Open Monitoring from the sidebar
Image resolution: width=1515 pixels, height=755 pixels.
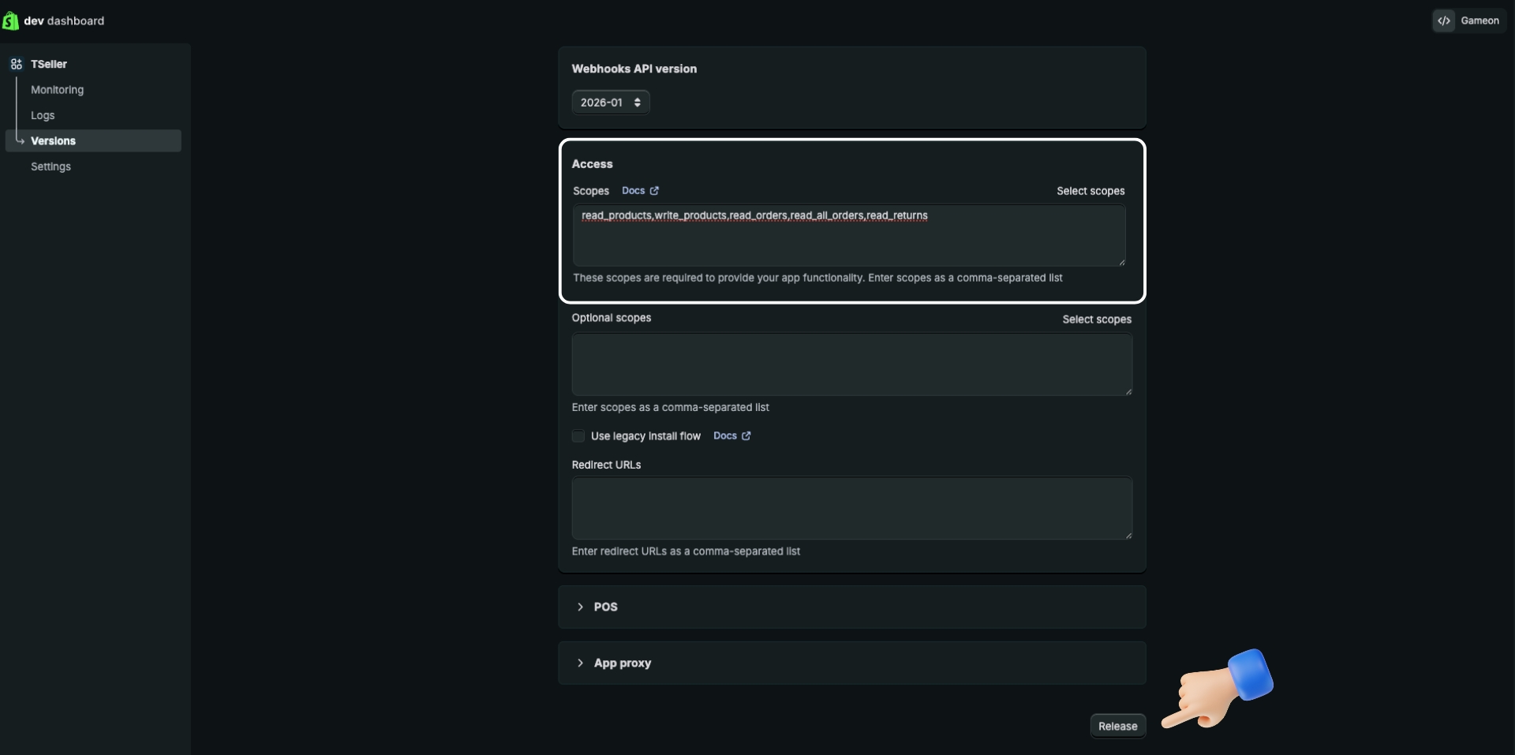coord(57,89)
